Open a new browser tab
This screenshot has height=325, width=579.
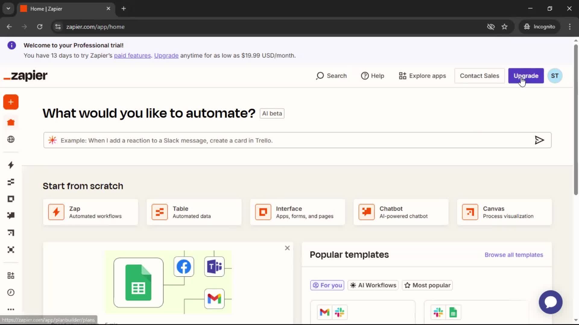tap(124, 9)
